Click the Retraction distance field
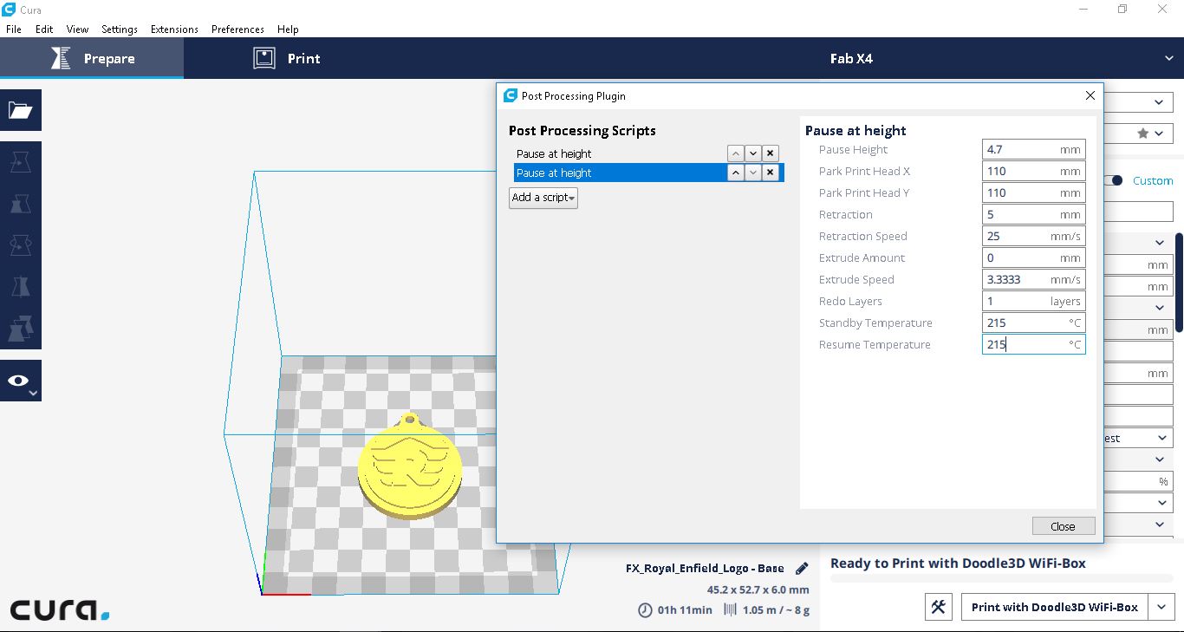This screenshot has width=1184, height=632. [x=1033, y=214]
